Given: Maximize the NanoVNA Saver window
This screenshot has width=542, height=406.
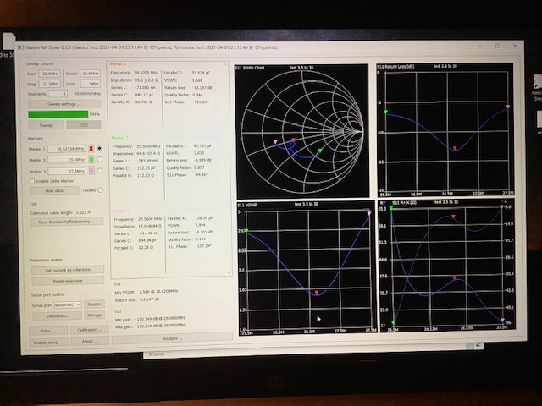Looking at the screenshot, I should [x=498, y=46].
